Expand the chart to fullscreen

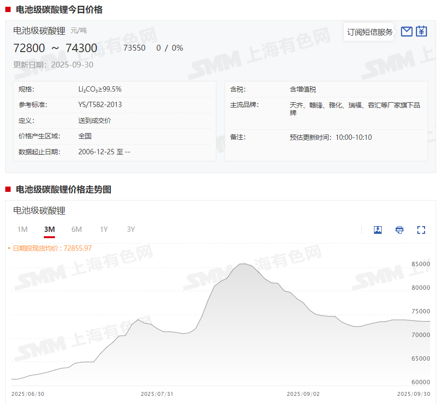pos(421,230)
